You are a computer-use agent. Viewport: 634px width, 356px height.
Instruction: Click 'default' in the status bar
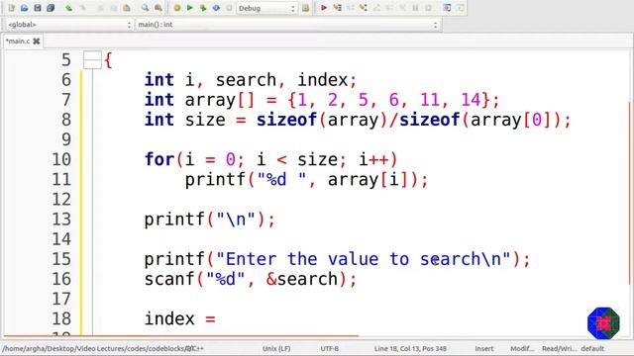(x=592, y=348)
